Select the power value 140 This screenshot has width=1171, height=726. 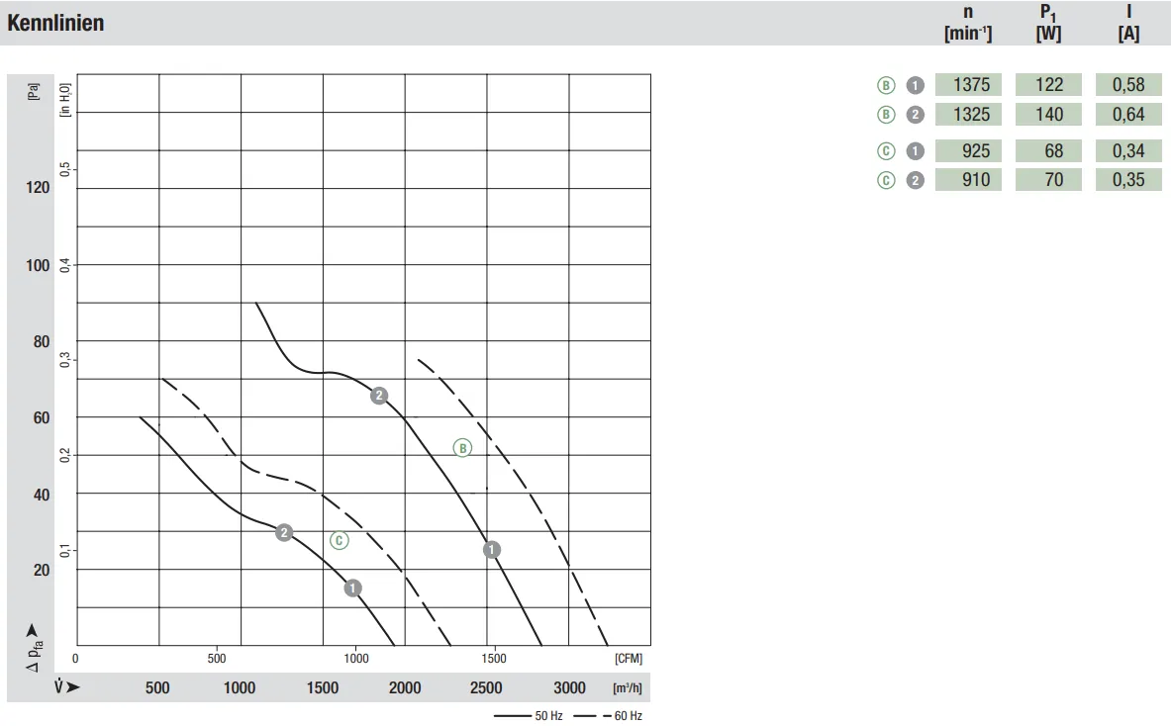tap(1048, 114)
